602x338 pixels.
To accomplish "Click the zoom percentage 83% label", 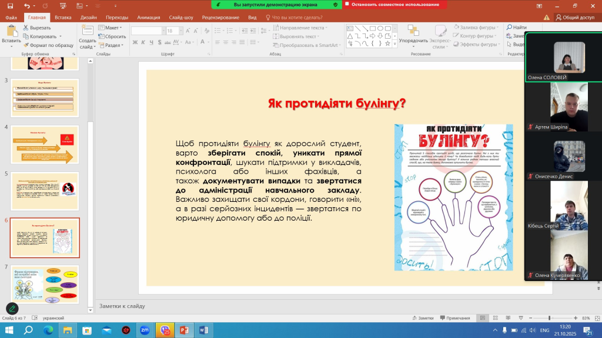I will click(586, 318).
